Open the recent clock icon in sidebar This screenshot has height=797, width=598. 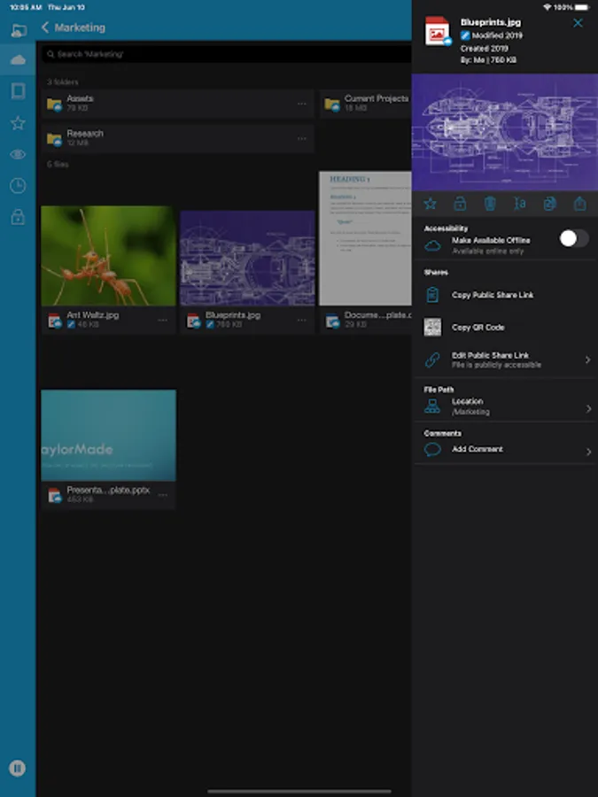18,186
